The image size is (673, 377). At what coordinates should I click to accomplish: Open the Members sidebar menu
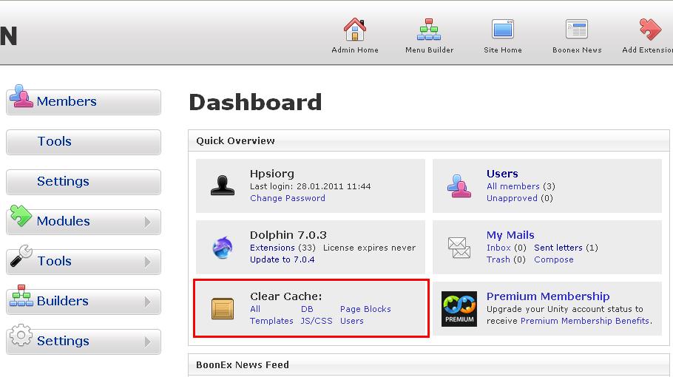84,102
